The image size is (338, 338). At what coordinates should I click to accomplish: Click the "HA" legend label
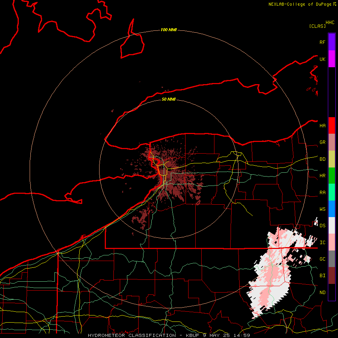(x=322, y=126)
